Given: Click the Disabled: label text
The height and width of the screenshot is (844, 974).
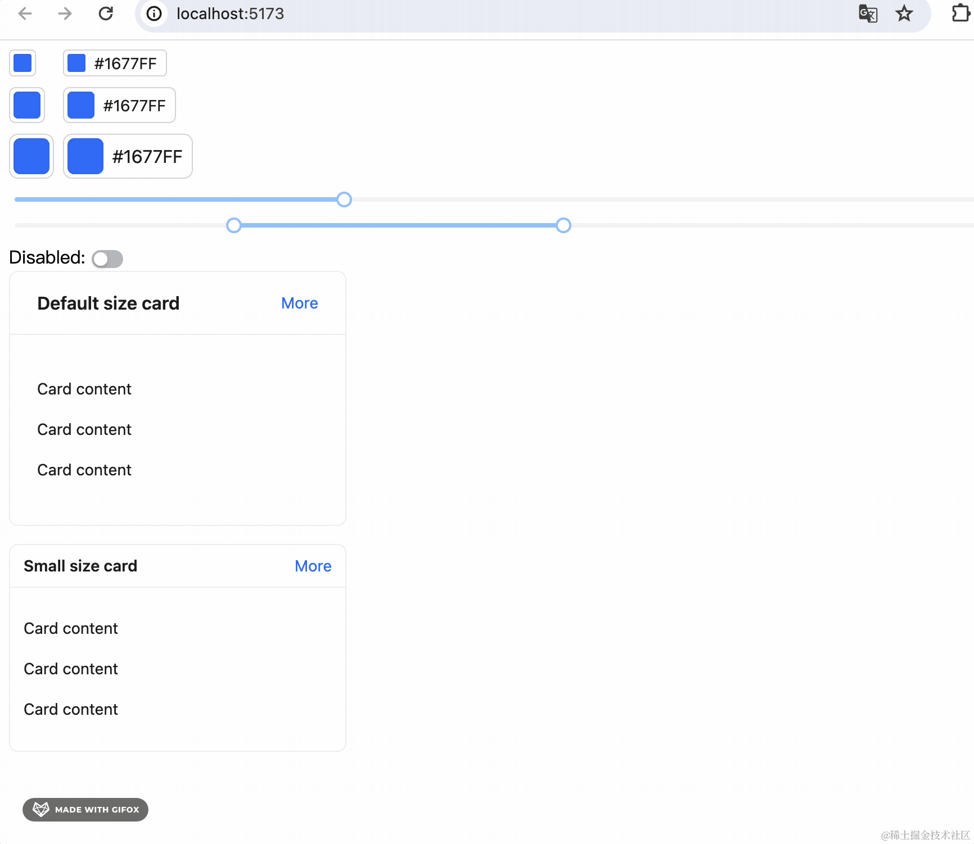Looking at the screenshot, I should click(47, 257).
